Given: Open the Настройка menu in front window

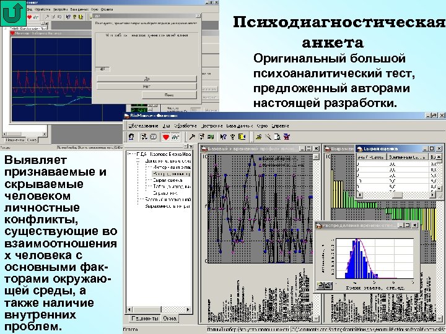Looking at the screenshot, I should [212, 126].
